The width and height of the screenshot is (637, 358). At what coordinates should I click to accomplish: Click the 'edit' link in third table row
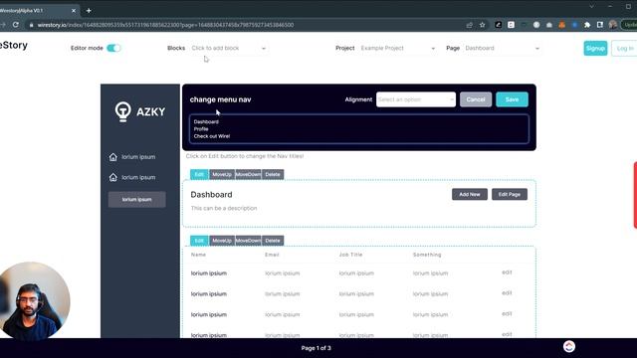507,314
